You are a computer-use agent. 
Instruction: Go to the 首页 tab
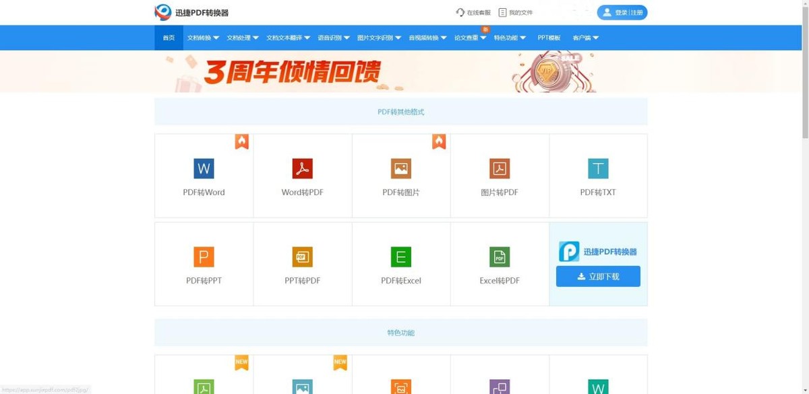pyautogui.click(x=169, y=38)
